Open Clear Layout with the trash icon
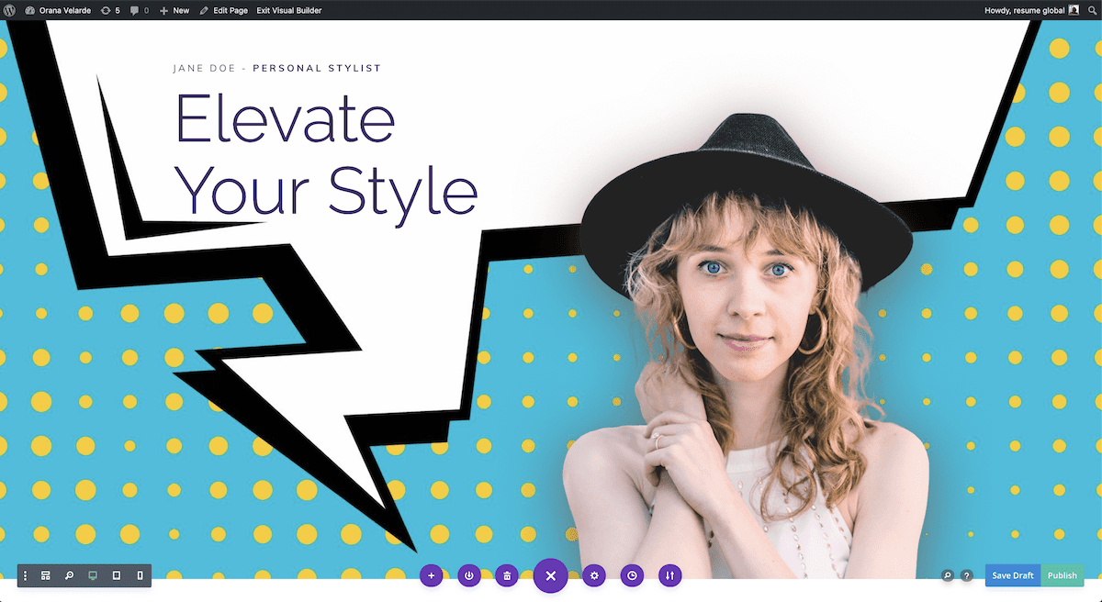Image resolution: width=1102 pixels, height=602 pixels. [507, 575]
